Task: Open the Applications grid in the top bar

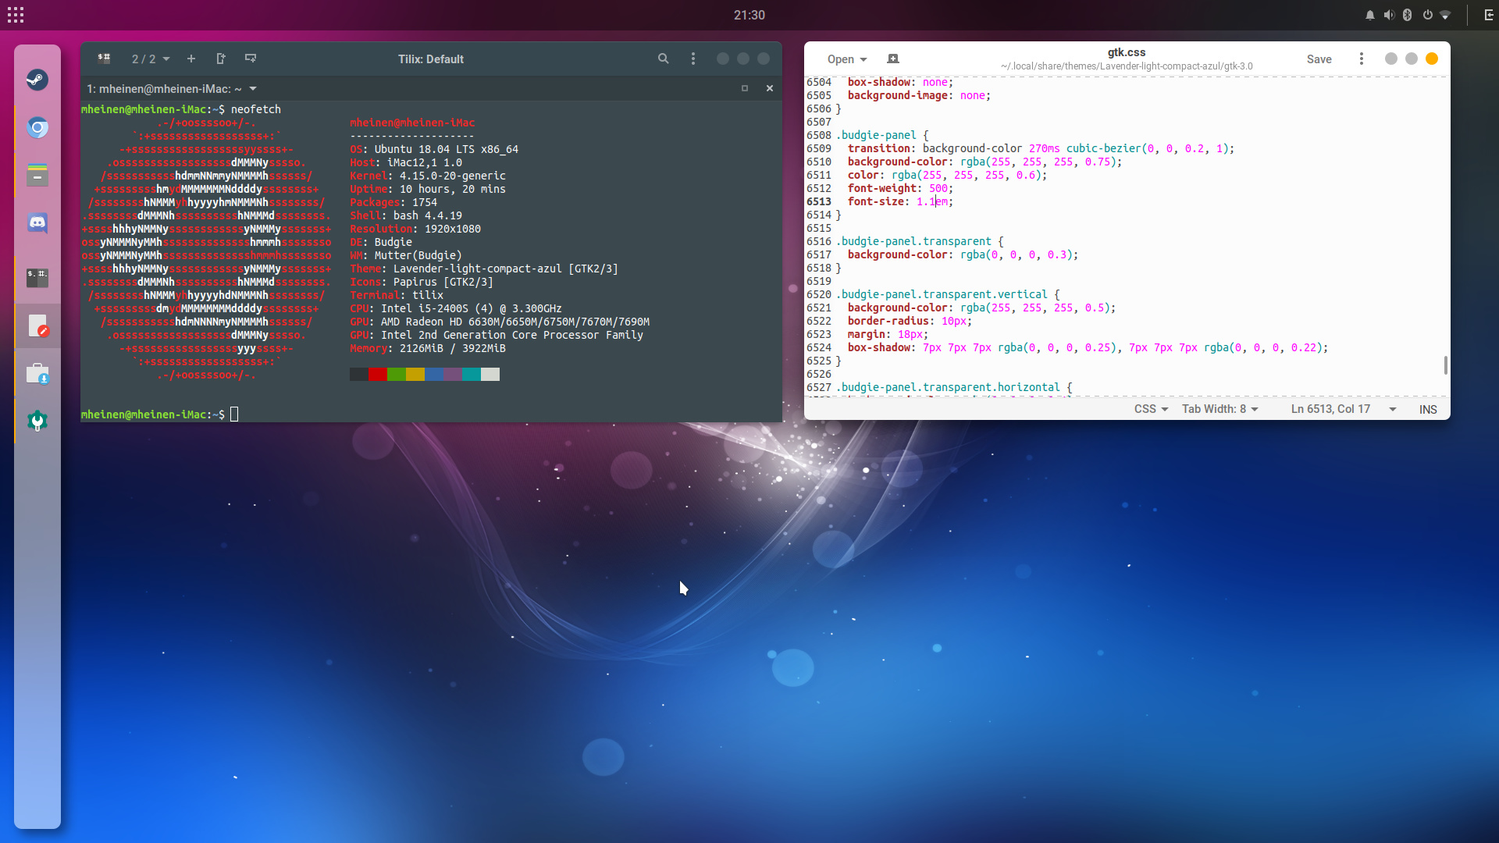Action: click(15, 14)
